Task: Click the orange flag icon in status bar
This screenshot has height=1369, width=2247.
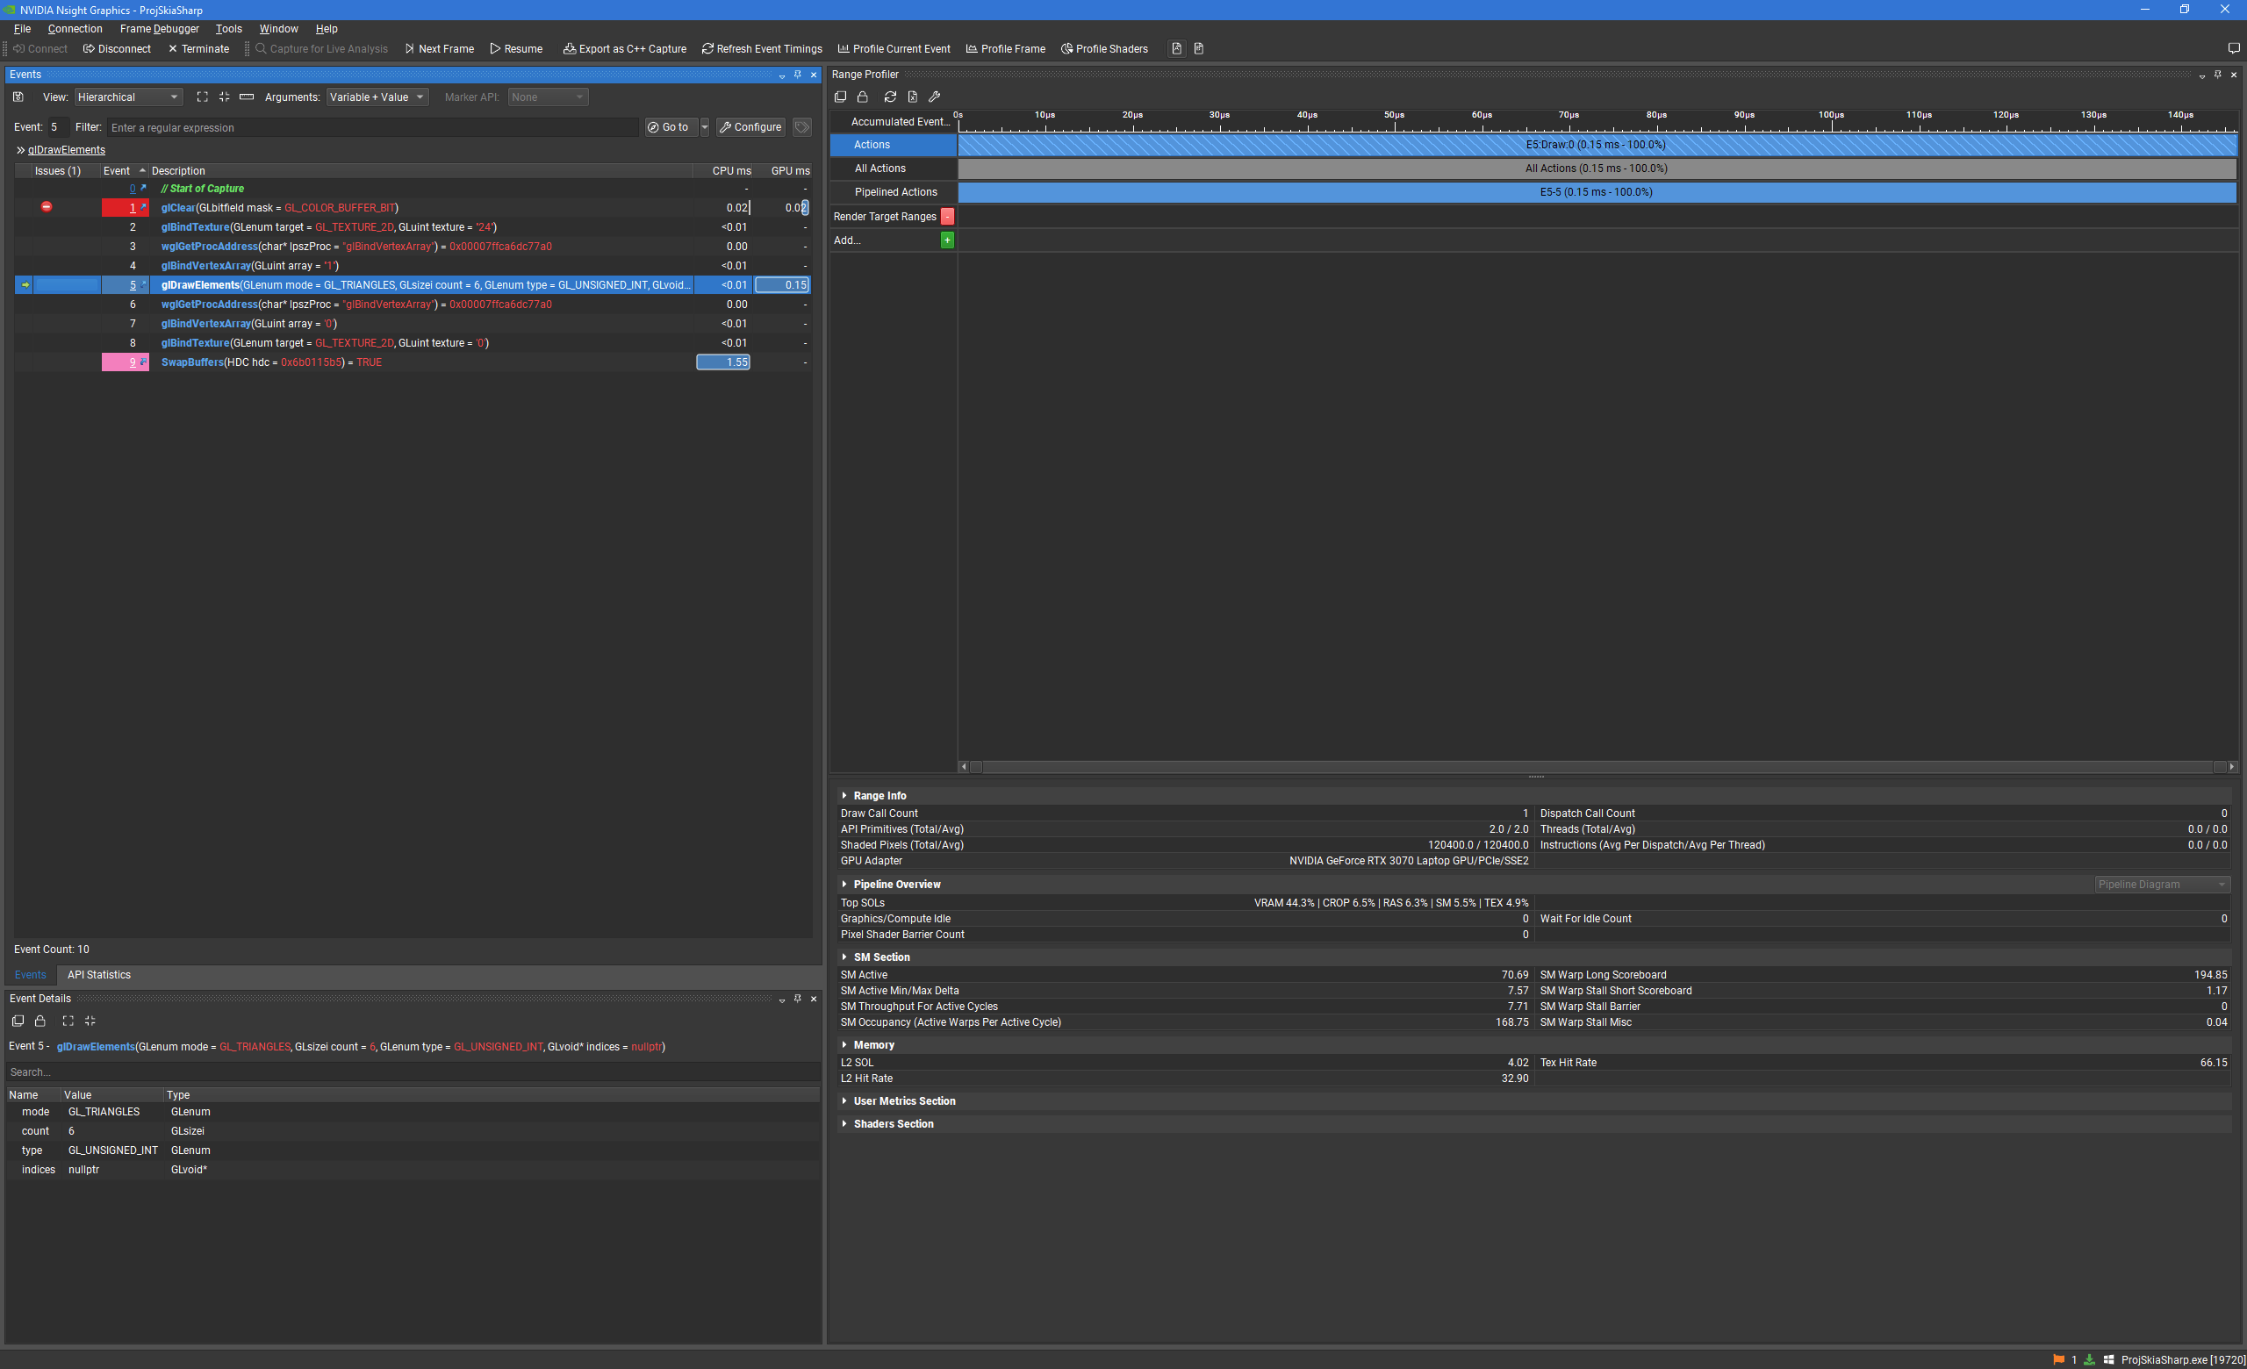Action: coord(2057,1359)
